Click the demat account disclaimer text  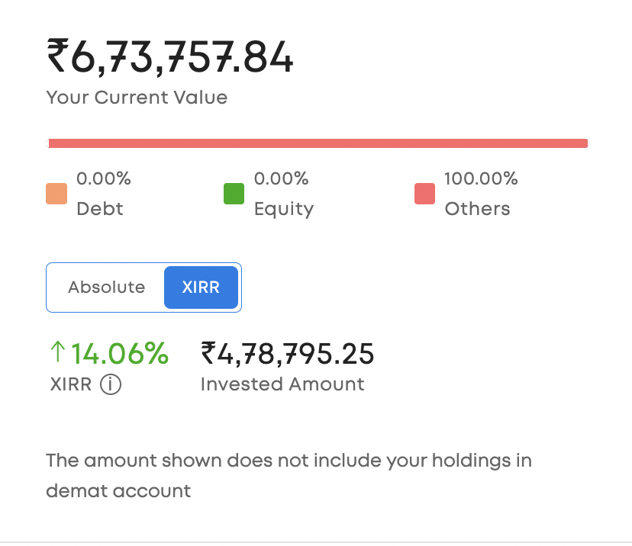click(x=289, y=476)
